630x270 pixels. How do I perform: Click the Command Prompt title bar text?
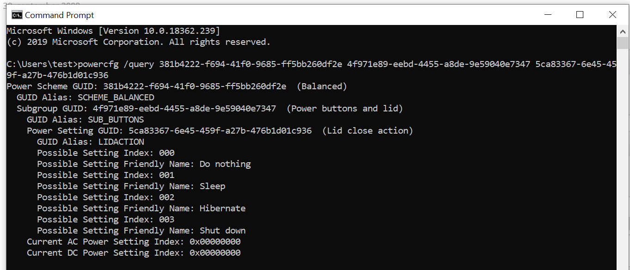pos(60,15)
